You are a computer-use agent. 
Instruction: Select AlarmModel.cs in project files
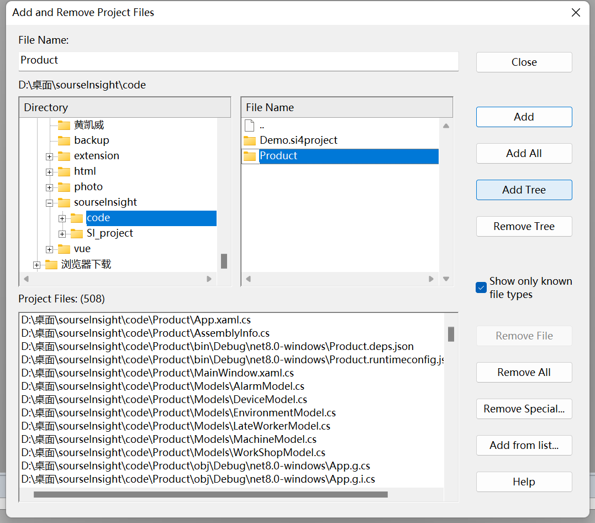pos(163,386)
